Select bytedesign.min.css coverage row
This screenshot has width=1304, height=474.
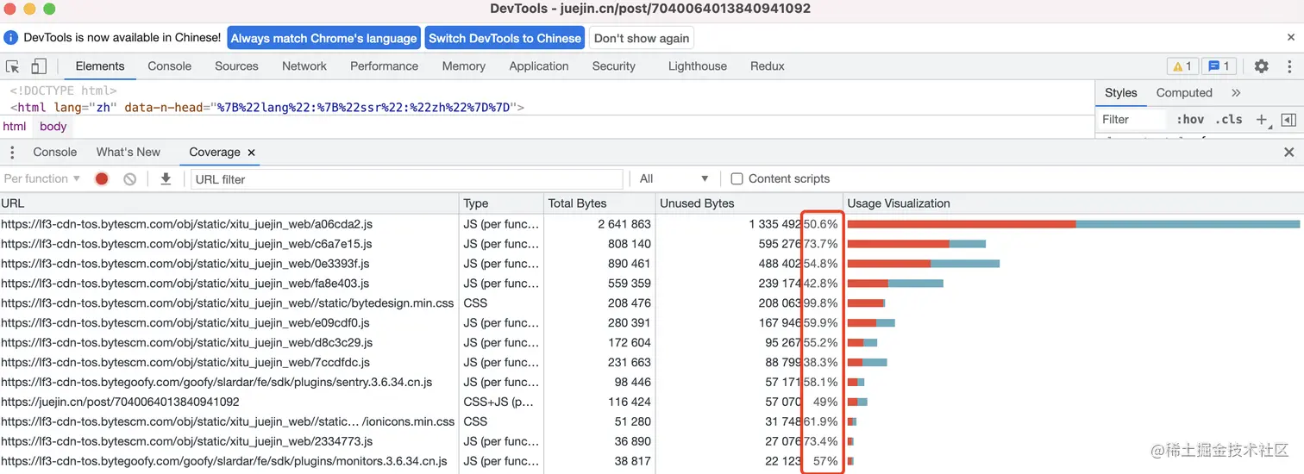(652, 303)
